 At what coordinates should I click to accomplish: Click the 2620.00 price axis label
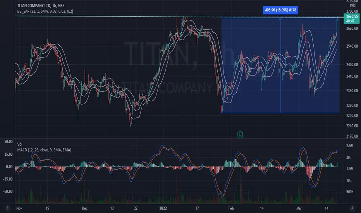coord(352,28)
